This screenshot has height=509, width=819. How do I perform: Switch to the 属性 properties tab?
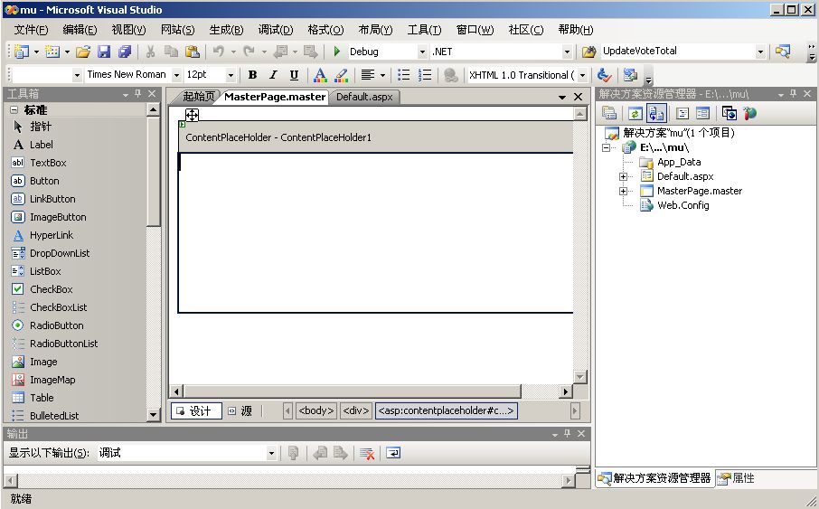[737, 478]
